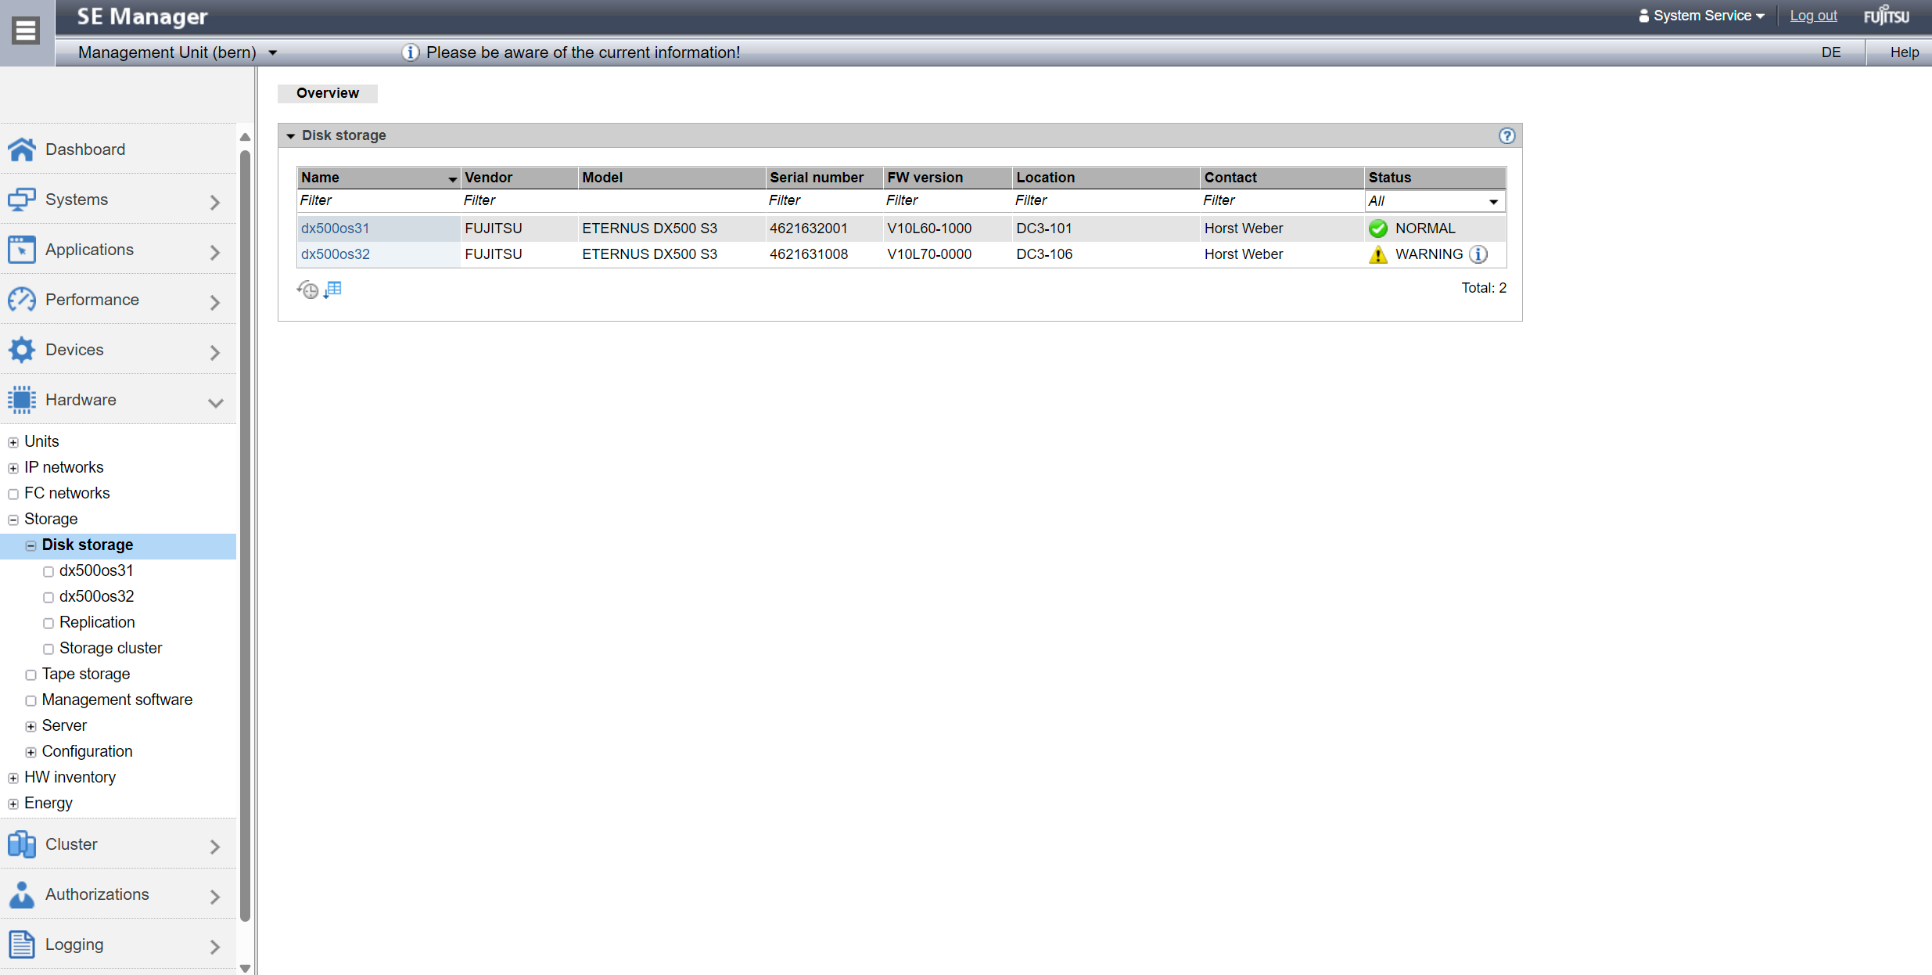Expand the Applications menu chevron
1932x975 pixels.
pyautogui.click(x=215, y=252)
